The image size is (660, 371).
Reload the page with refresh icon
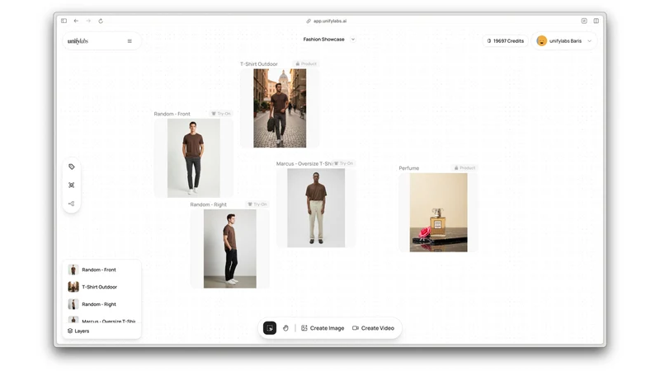click(x=101, y=21)
